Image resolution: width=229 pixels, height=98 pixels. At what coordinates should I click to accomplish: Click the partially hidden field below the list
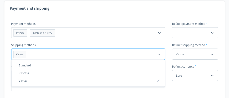(88, 89)
